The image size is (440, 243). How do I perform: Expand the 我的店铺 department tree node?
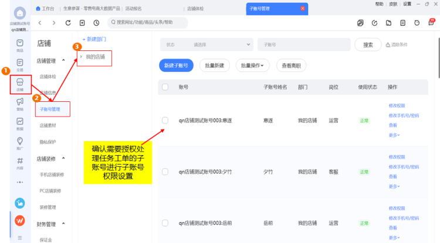pos(81,57)
